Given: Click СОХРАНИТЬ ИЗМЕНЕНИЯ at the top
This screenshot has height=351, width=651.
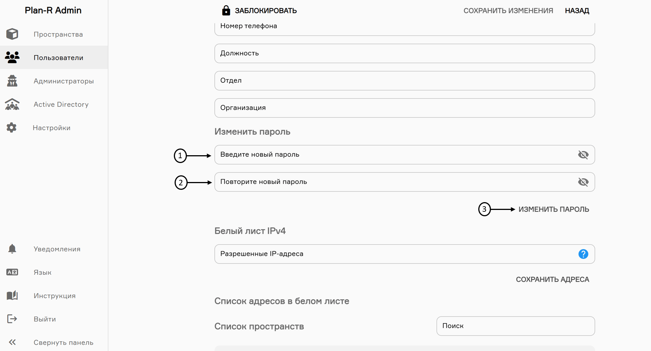Looking at the screenshot, I should point(508,11).
